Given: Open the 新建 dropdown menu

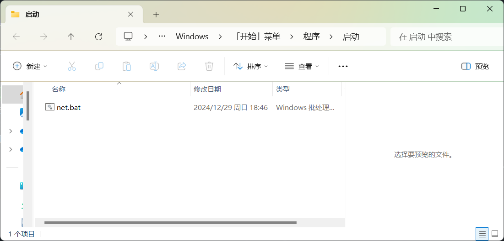Looking at the screenshot, I should (x=30, y=66).
